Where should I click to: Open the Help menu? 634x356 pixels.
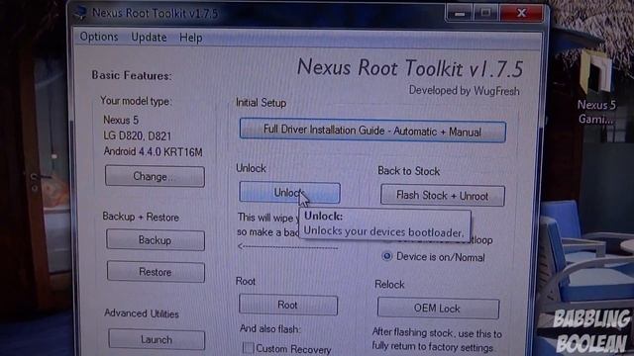point(191,38)
